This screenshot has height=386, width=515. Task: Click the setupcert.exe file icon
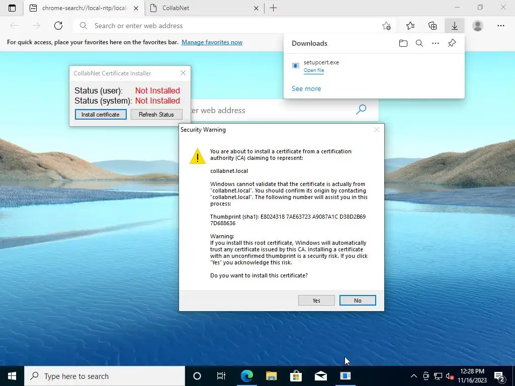click(295, 66)
